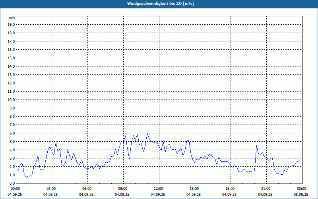Click the '10,0' y-axis value
The image size is (318, 199).
pyautogui.click(x=12, y=100)
